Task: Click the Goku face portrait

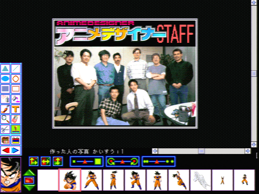Action: tap(11, 175)
